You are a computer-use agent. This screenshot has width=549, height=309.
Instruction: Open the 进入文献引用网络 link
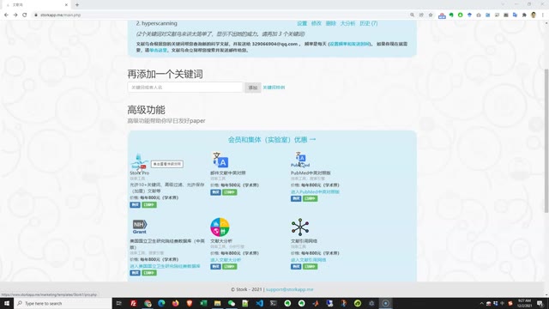pyautogui.click(x=308, y=260)
